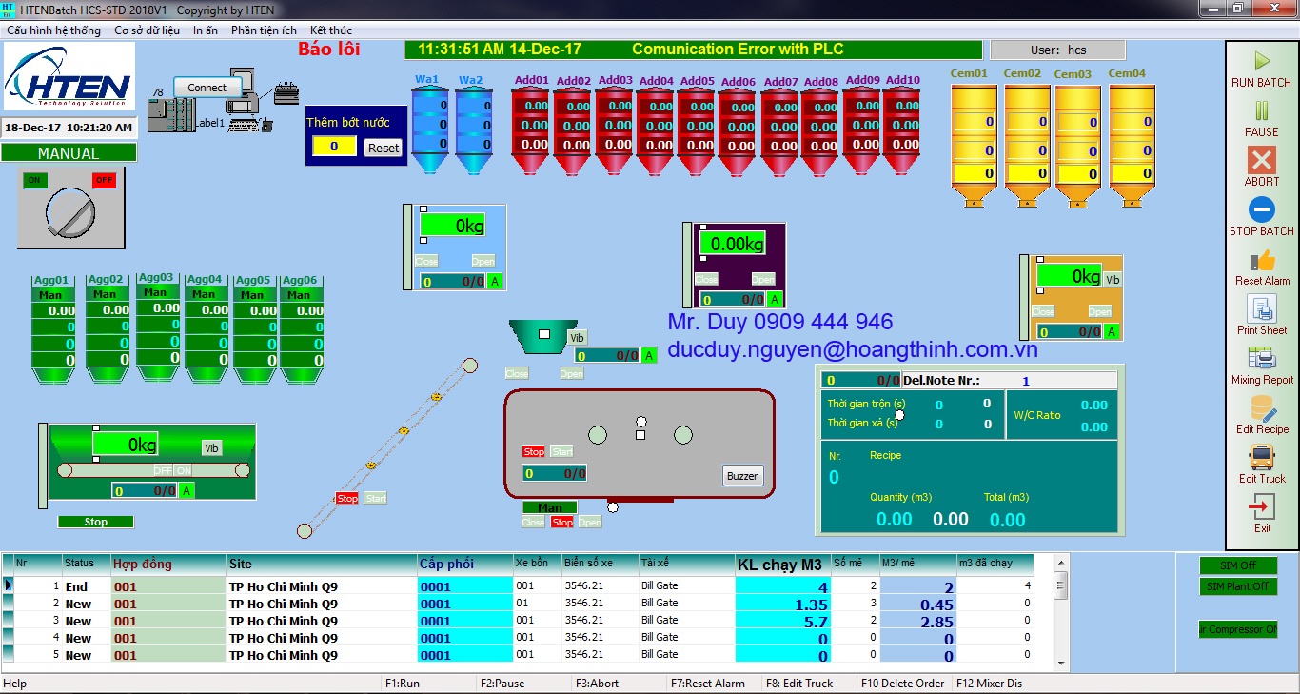The width and height of the screenshot is (1300, 694).
Task: Select the Cem04 cement silo
Action: [1131, 145]
